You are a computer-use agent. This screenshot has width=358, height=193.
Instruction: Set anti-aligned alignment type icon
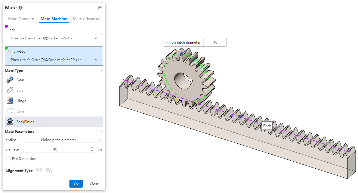[49, 171]
